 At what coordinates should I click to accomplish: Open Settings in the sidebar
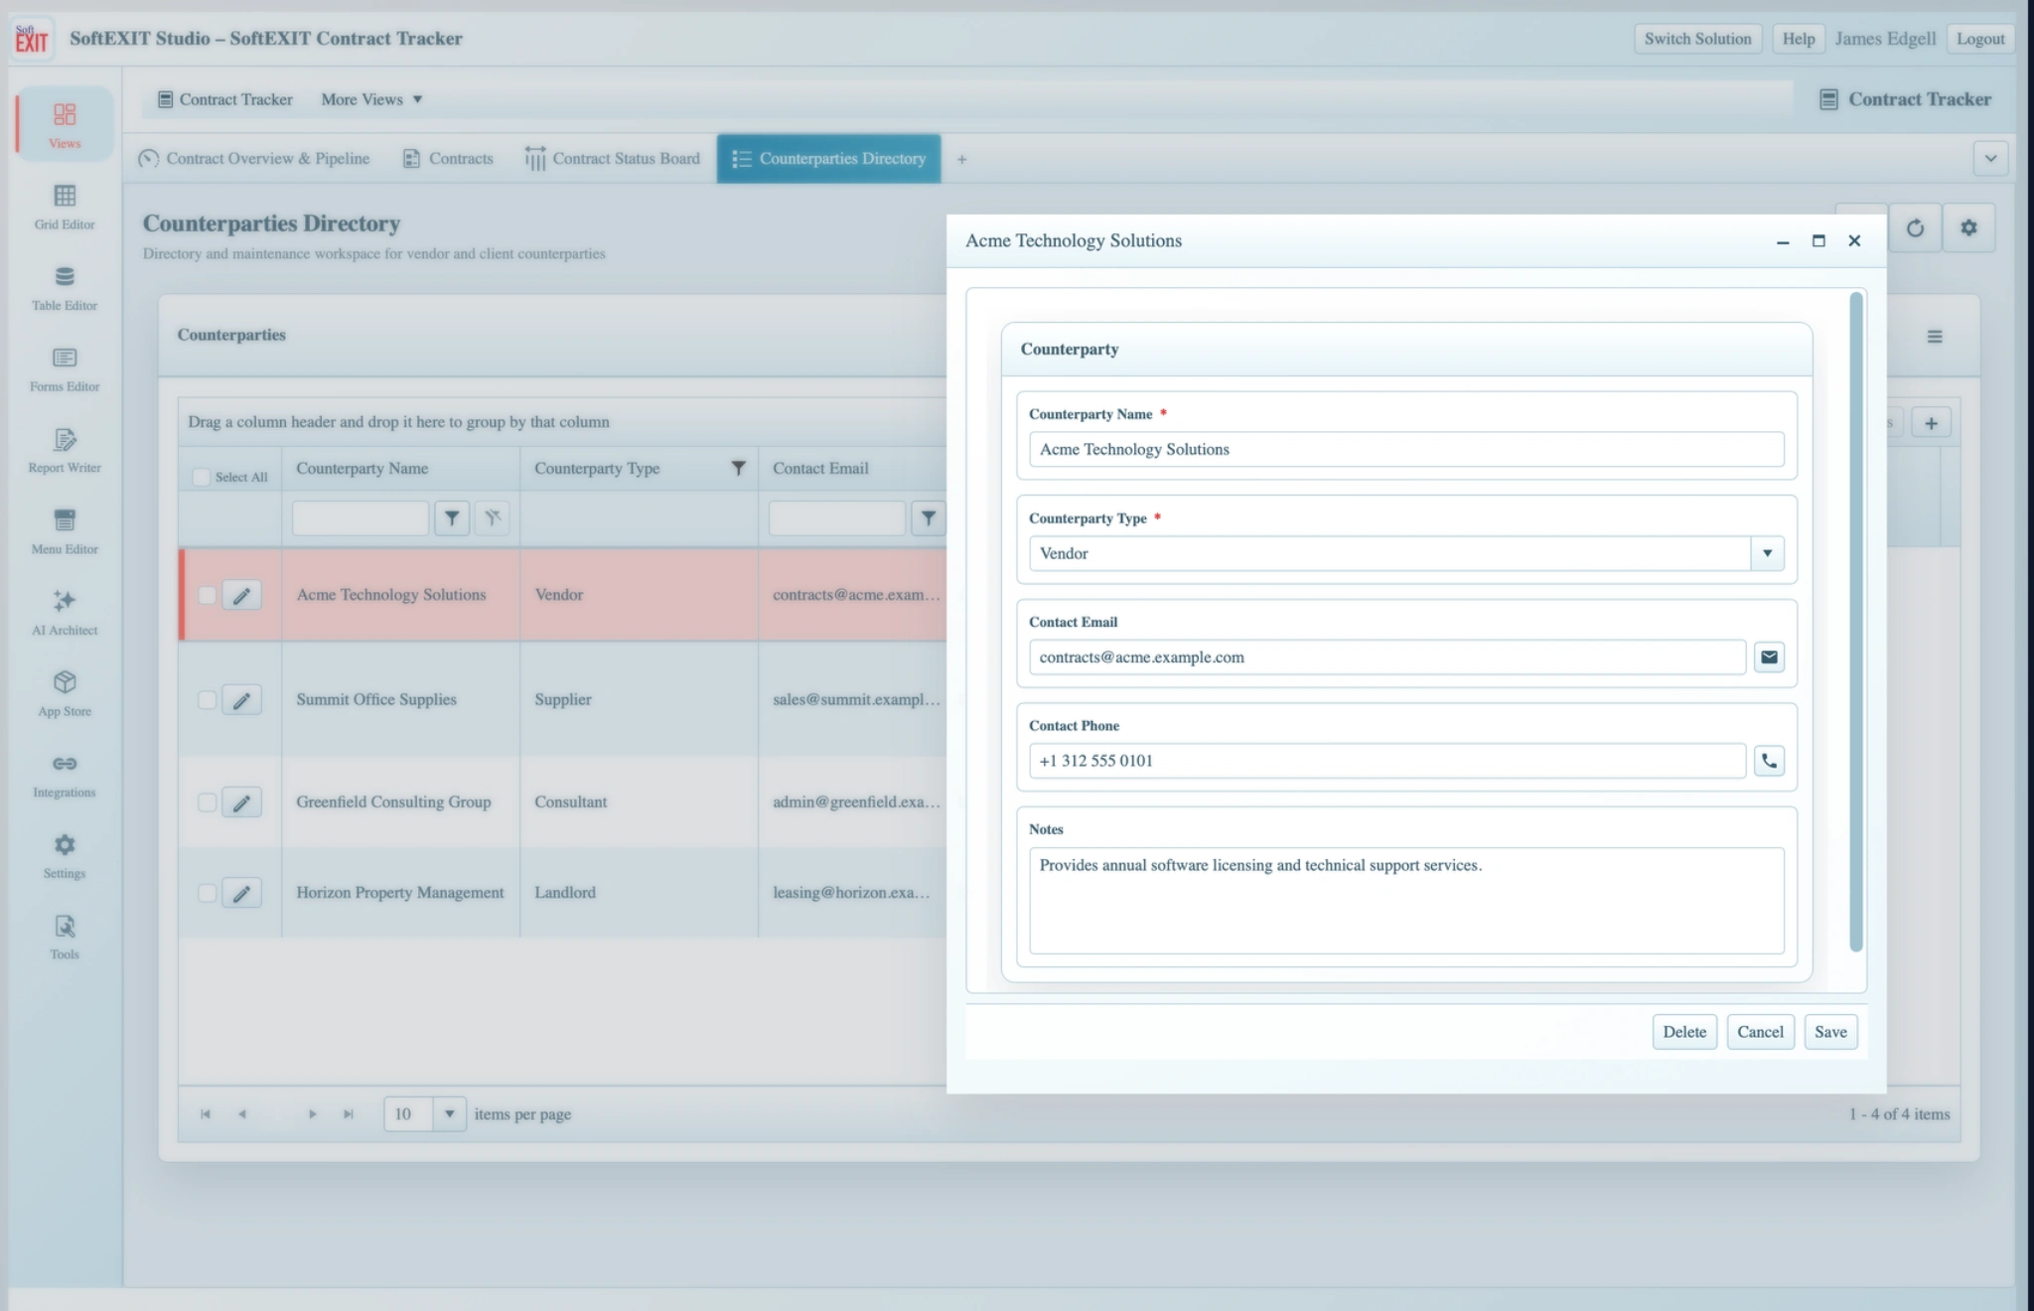tap(65, 856)
